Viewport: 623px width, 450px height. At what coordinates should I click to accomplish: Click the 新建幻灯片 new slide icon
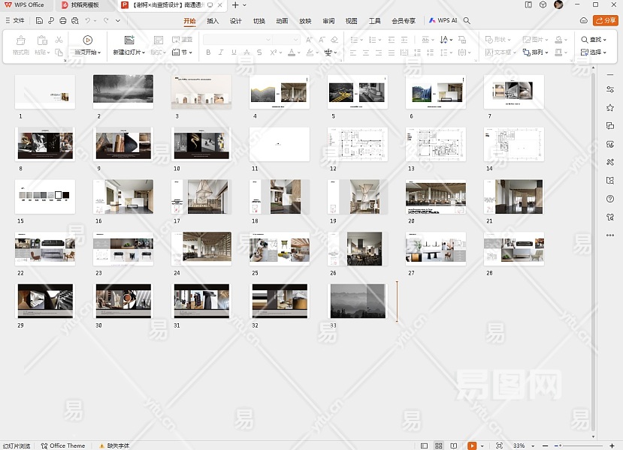(x=129, y=40)
